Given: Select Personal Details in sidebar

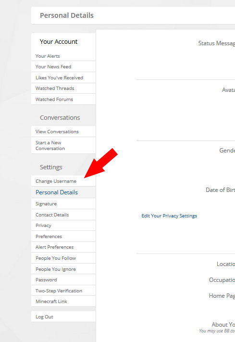Looking at the screenshot, I should coord(63,192).
